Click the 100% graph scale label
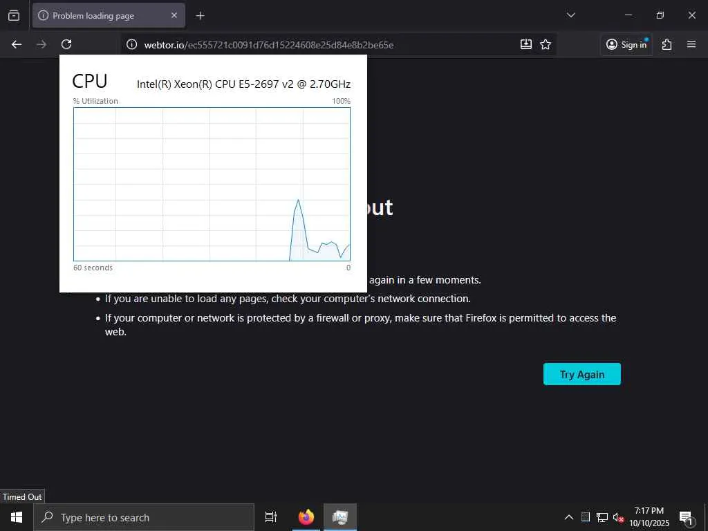Viewport: 708px width, 531px height. (x=341, y=101)
